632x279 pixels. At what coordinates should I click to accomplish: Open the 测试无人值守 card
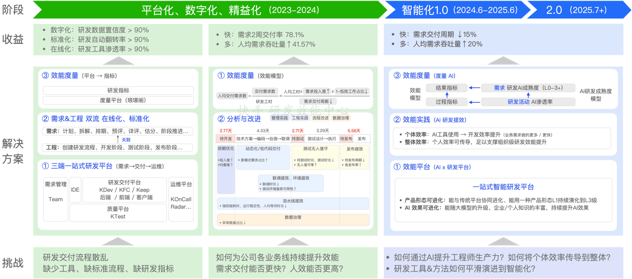tap(315, 157)
